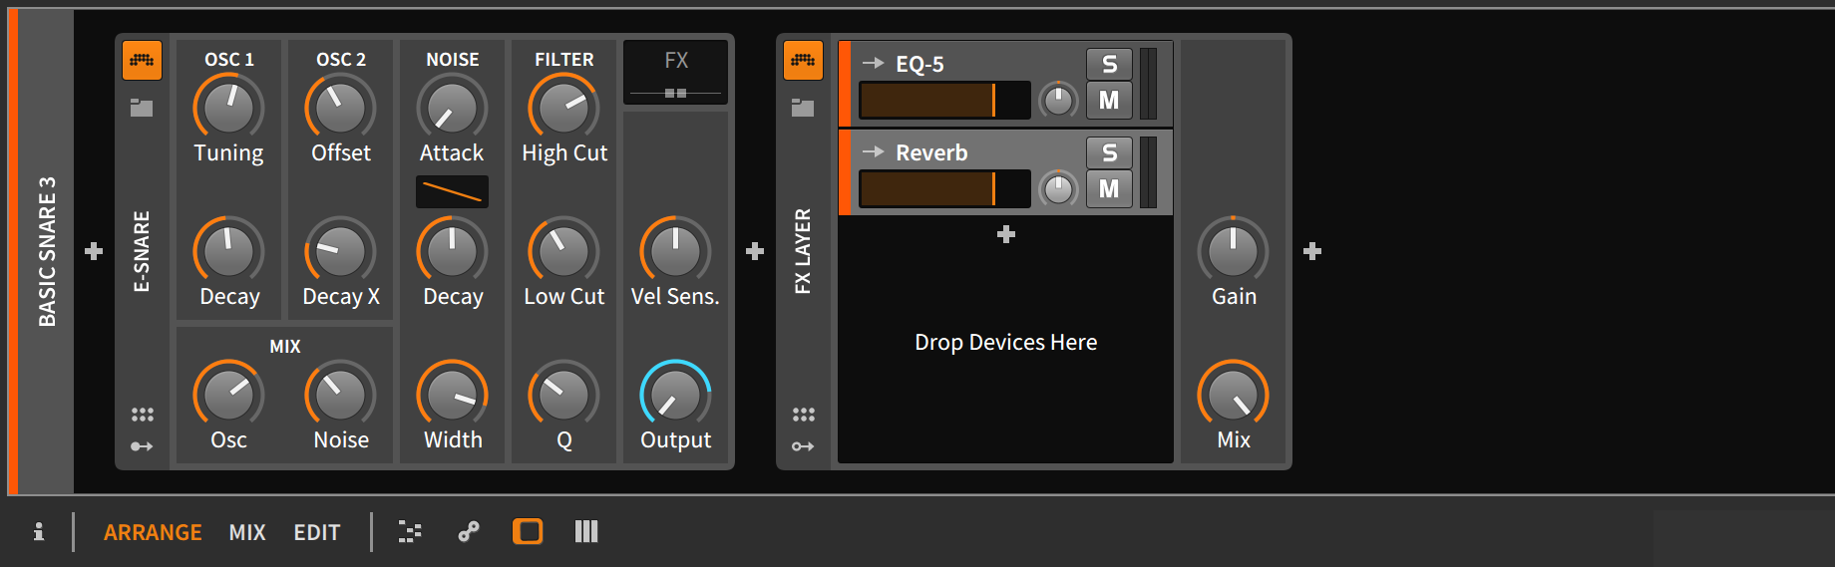
Task: Toggle the mixer panel icon
Action: [586, 532]
